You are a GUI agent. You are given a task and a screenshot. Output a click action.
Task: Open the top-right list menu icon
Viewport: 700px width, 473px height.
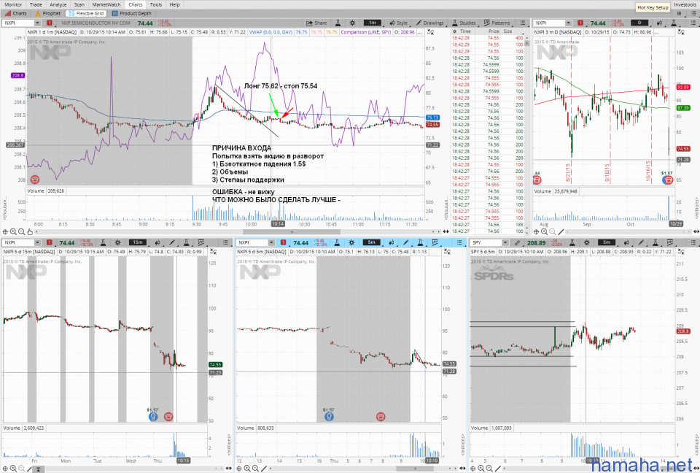(693, 13)
